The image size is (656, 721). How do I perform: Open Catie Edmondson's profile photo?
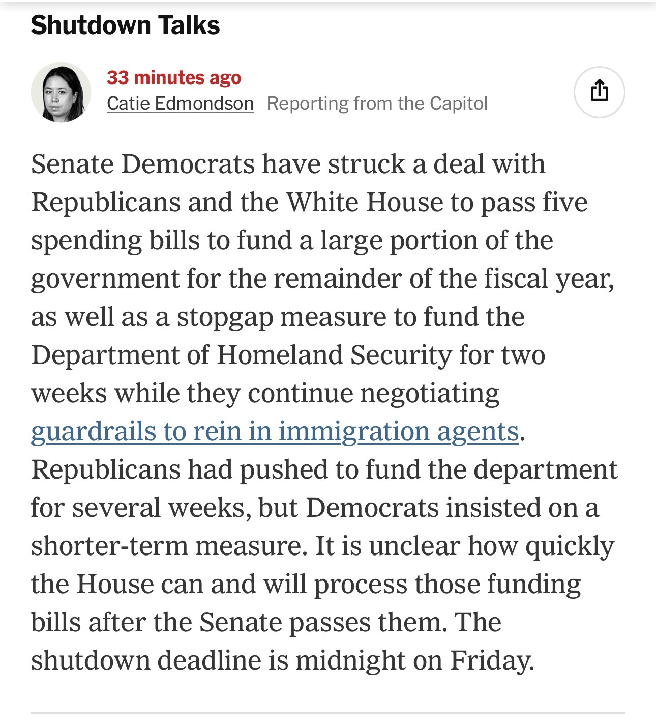coord(61,93)
